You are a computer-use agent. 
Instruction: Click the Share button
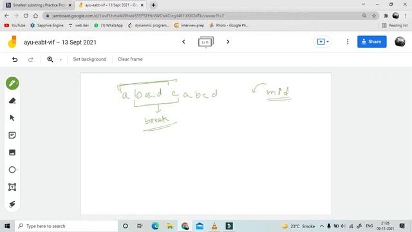pyautogui.click(x=372, y=41)
